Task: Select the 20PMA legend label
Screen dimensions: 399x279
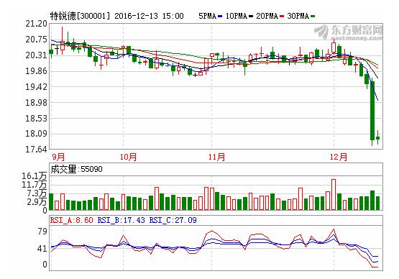Action: coord(267,16)
